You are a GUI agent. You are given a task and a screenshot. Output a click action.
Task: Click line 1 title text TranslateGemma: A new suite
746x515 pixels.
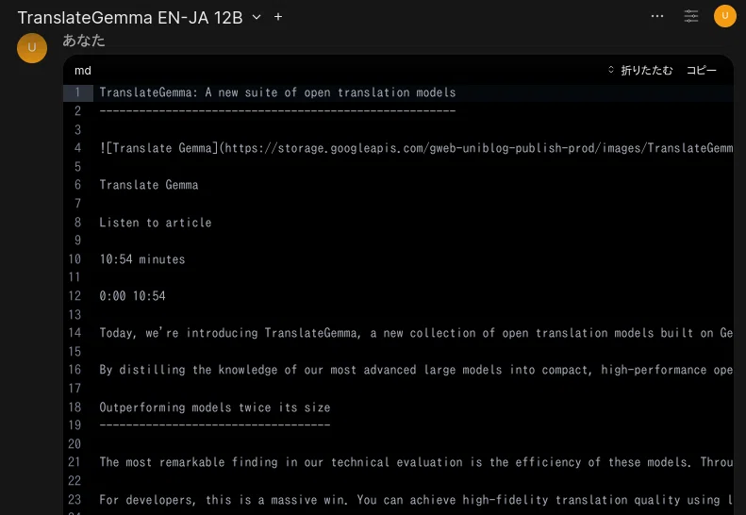click(x=277, y=92)
